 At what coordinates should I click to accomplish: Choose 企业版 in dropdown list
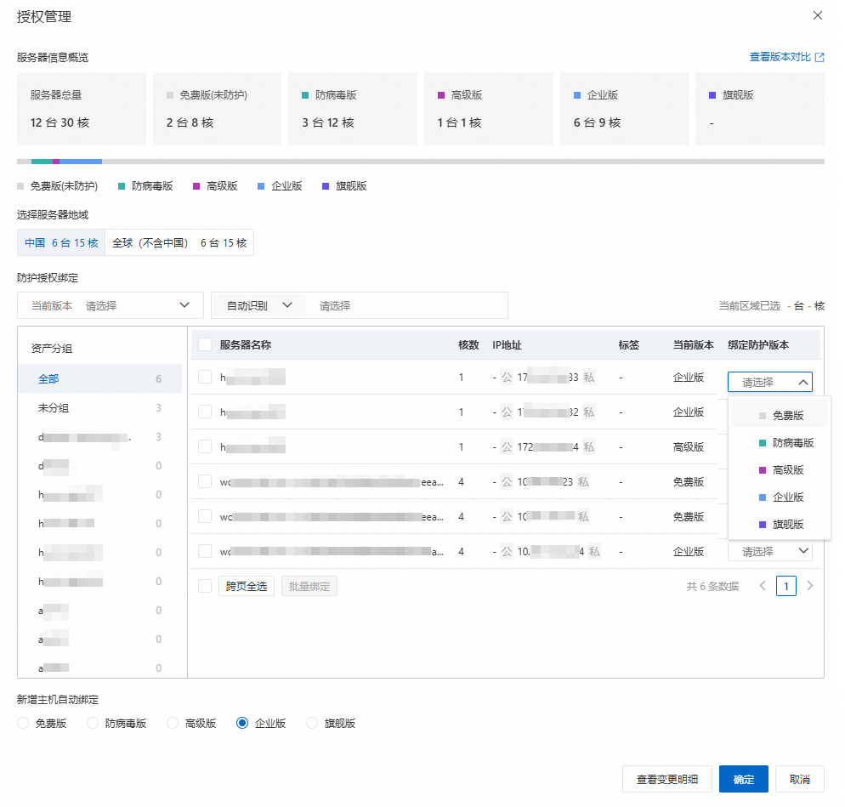tap(780, 497)
